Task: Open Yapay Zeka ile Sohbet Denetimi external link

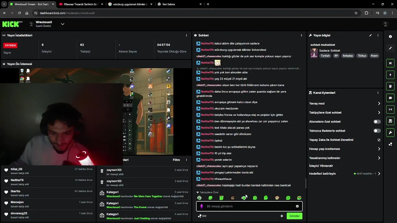Action: click(x=379, y=140)
